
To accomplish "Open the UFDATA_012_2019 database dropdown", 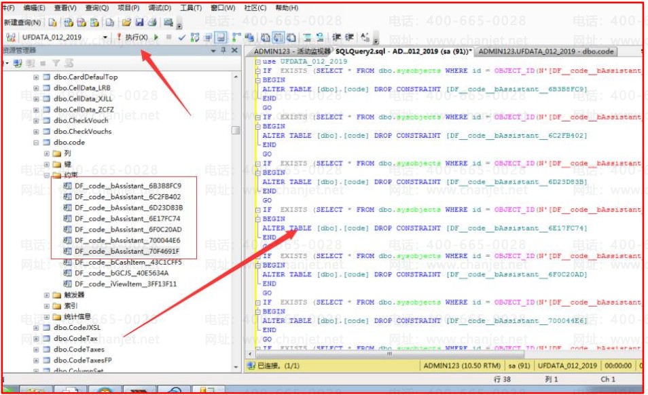I will [105, 37].
